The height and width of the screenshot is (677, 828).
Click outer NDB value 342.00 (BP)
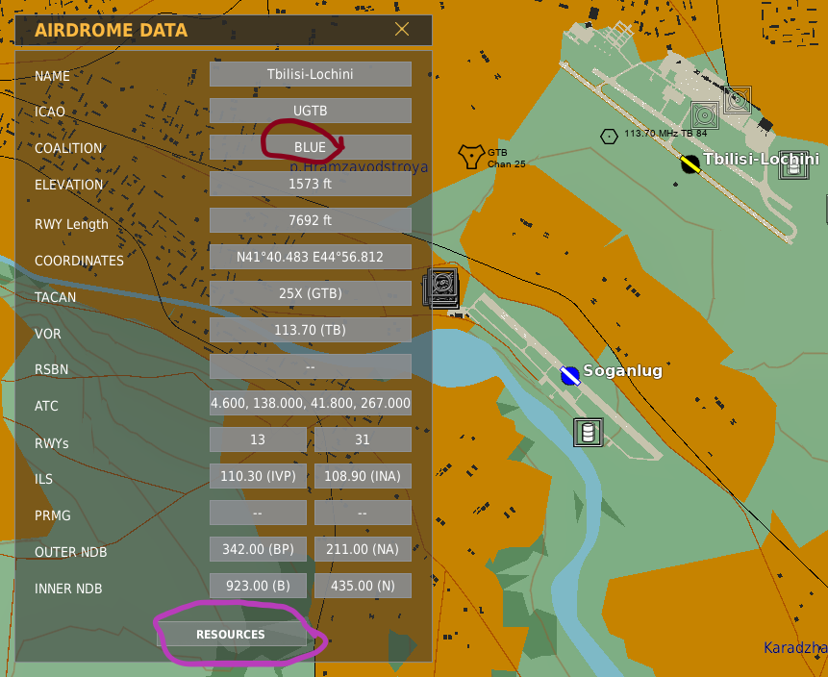258,549
